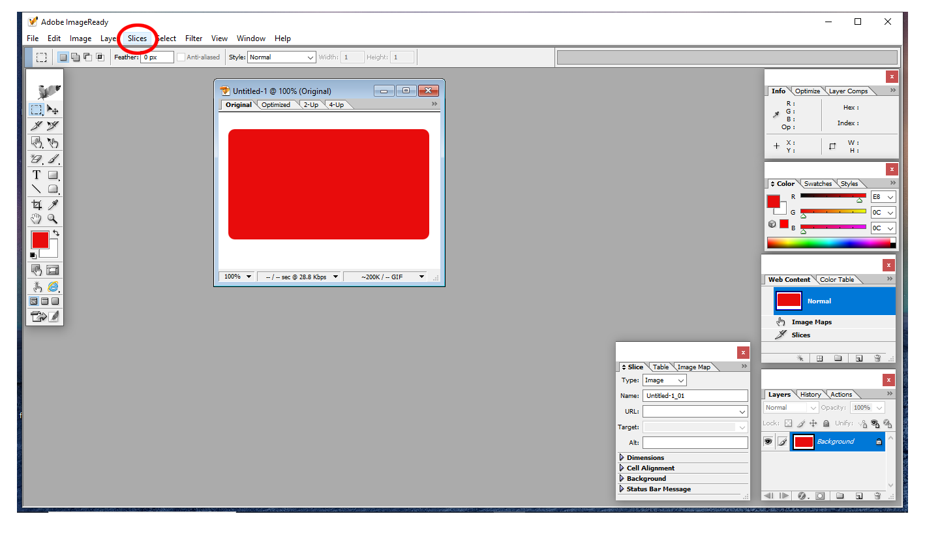This screenshot has width=925, height=533.
Task: Click the slice Name input field
Action: coord(695,396)
